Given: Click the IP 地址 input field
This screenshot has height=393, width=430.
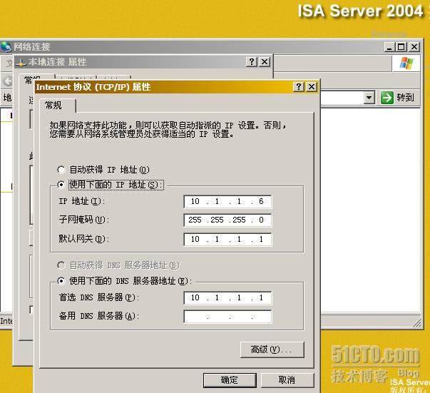Looking at the screenshot, I should pos(227,201).
